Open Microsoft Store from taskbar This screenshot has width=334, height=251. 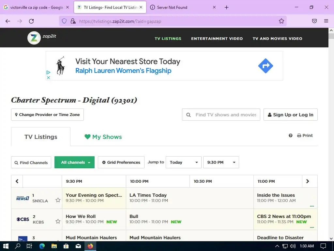point(66,246)
